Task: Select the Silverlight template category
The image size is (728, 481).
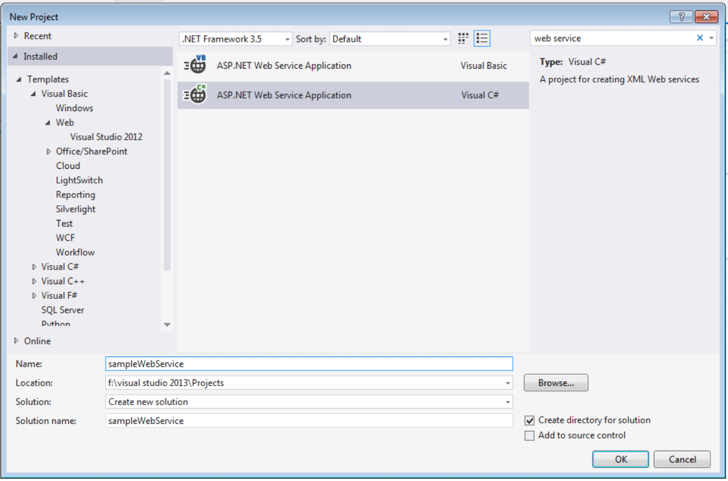Action: 76,209
